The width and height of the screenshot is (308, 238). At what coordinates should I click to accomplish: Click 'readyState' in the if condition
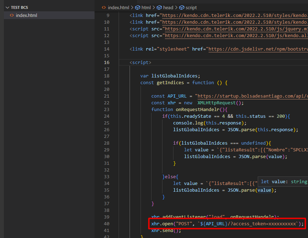click(198, 116)
